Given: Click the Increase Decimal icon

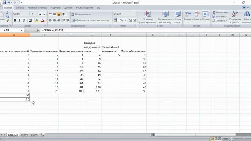Looking at the screenshot, I should 131,20.
